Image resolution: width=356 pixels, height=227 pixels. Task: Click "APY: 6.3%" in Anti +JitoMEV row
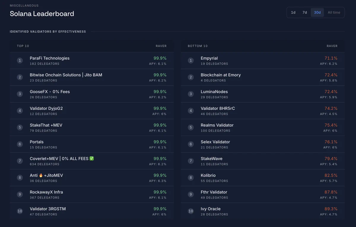click(x=158, y=181)
